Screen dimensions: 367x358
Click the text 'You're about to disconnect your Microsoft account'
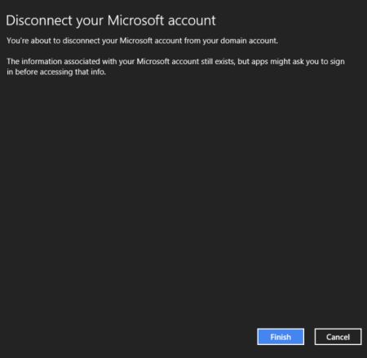(x=94, y=41)
